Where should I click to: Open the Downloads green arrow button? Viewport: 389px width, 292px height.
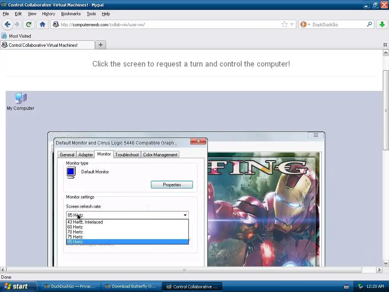[x=382, y=24]
